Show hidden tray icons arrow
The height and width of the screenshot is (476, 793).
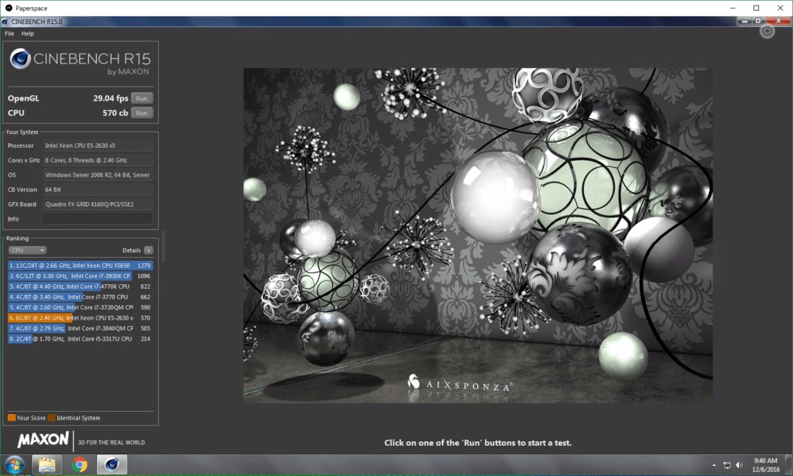pos(713,465)
